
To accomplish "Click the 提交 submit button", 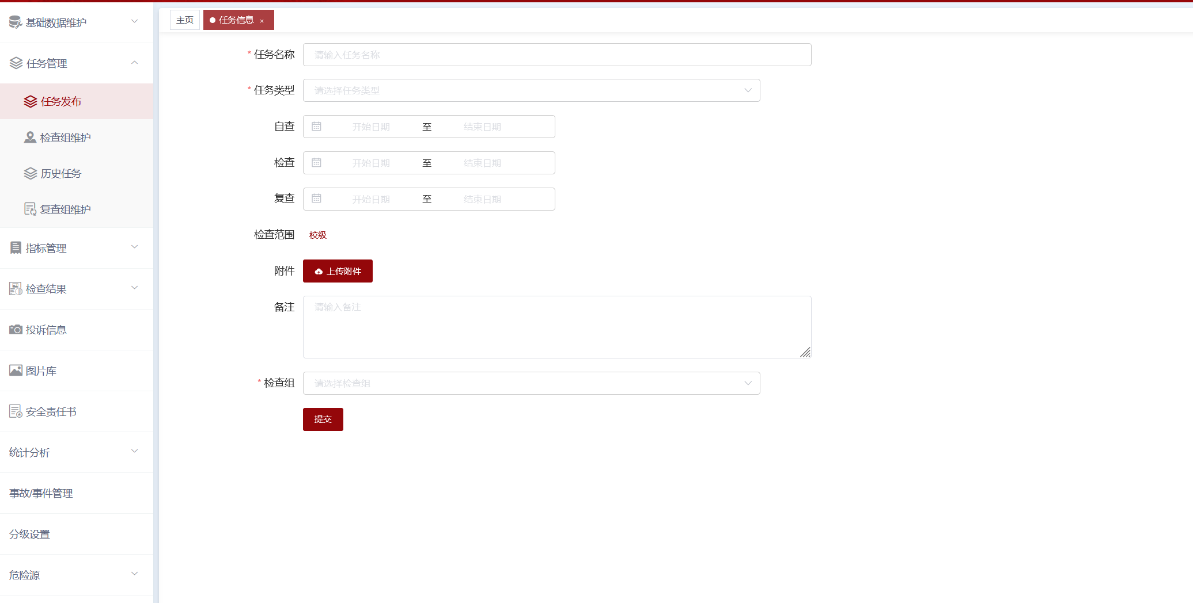I will point(323,419).
